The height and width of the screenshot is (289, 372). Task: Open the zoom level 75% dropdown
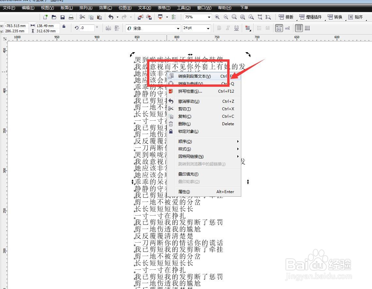[209, 17]
